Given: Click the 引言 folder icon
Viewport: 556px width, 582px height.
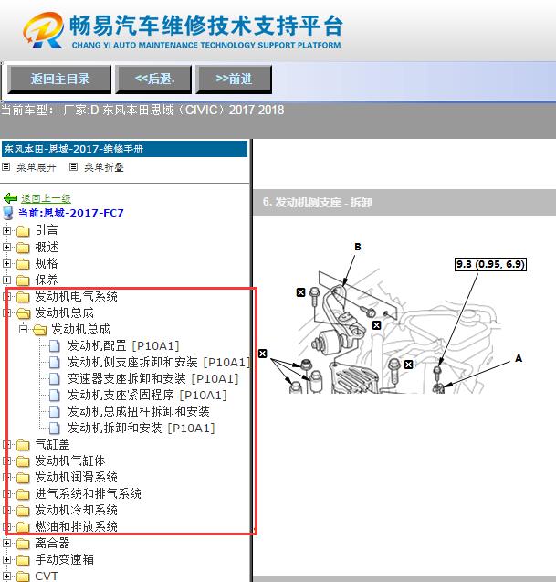Looking at the screenshot, I should click(x=23, y=231).
